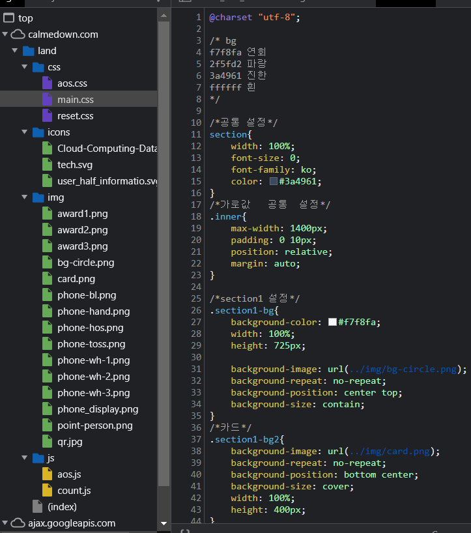Open phone-wh-1.png in the file tree

click(x=93, y=361)
